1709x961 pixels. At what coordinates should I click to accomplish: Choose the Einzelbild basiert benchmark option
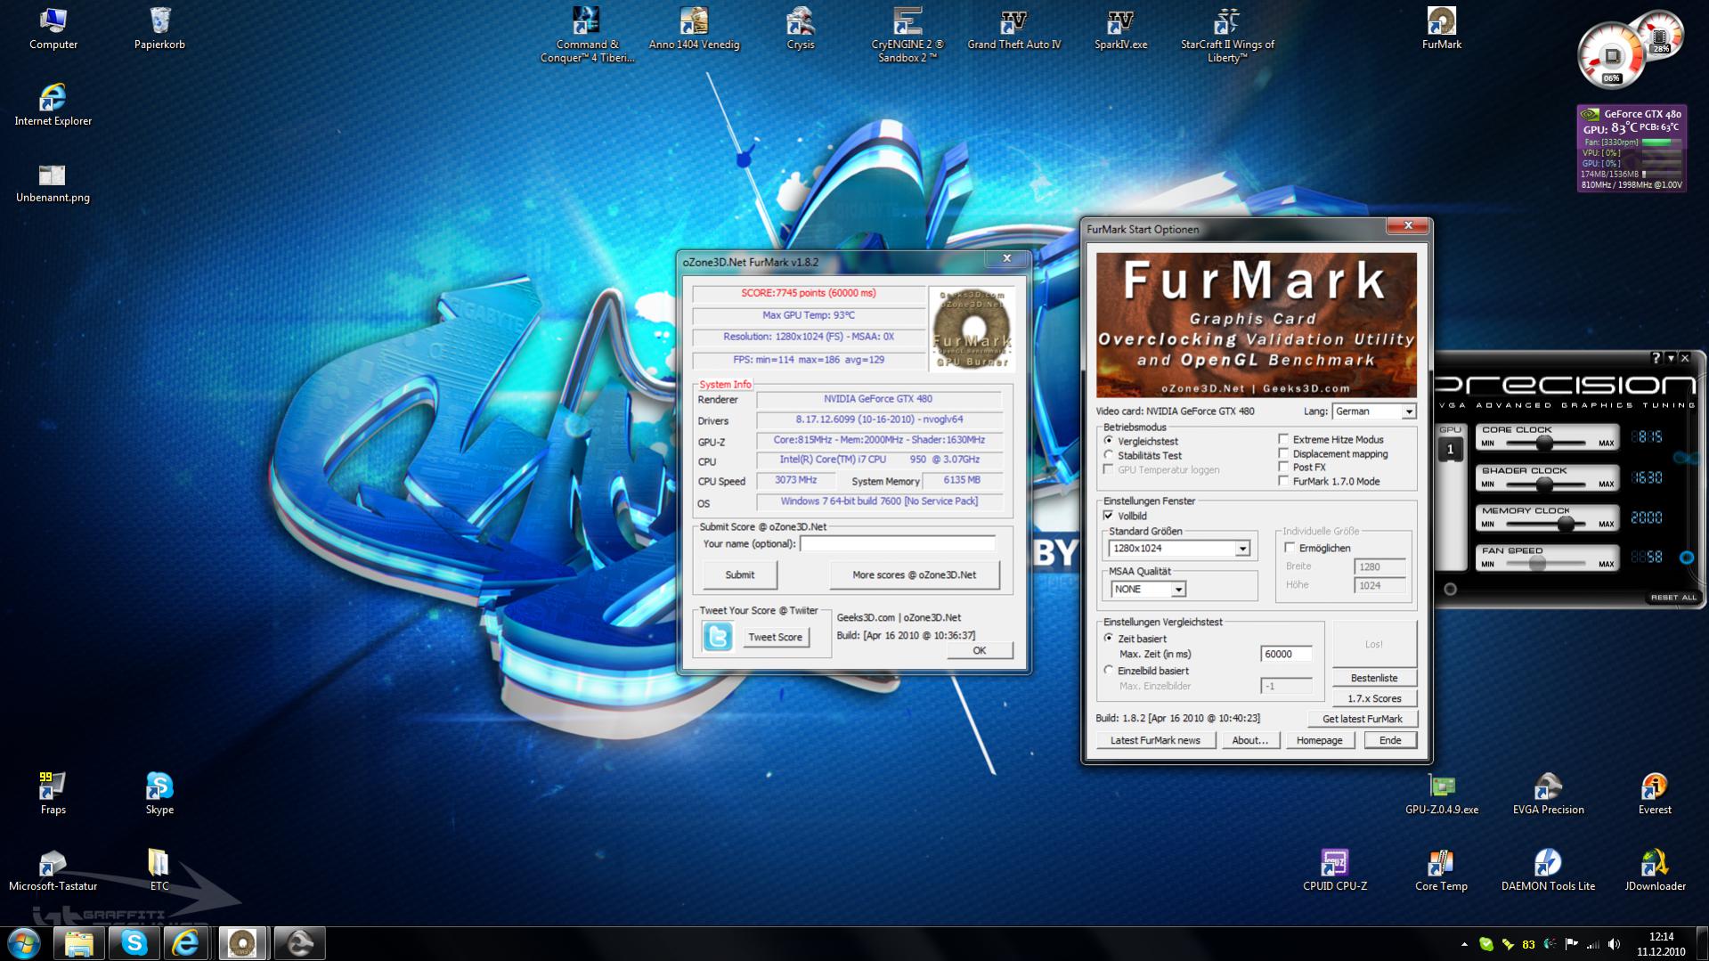pos(1109,671)
